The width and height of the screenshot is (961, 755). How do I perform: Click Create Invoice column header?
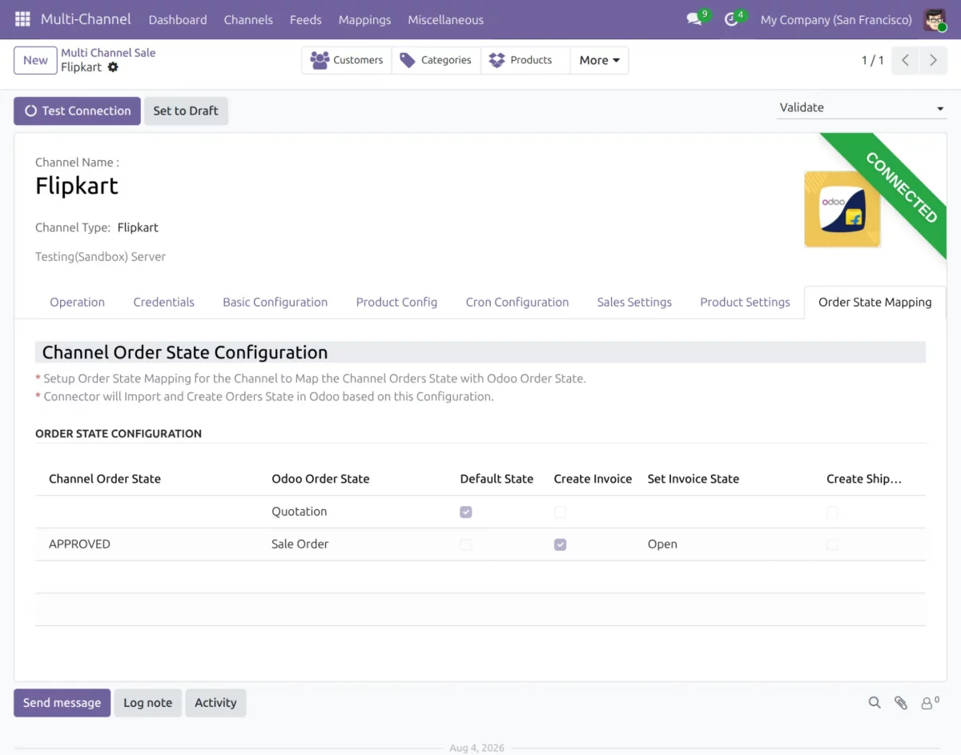[593, 479]
